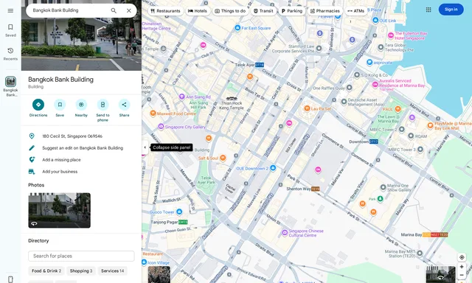This screenshot has height=283, width=472.
Task: Open mobile app icon in sidebar
Action: tap(10, 279)
